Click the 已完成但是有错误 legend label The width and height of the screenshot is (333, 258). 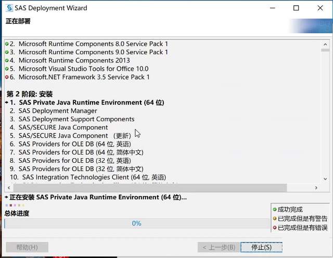[x=303, y=228]
